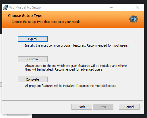
Task: Click the background window edge at the left
Action: tap(1, 60)
